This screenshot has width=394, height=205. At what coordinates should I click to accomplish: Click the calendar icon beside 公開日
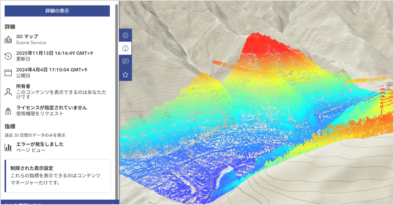pos(8,73)
